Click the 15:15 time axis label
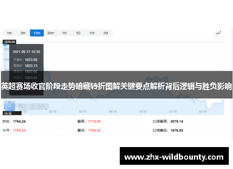This screenshot has width=233, height=169. click(x=143, y=112)
